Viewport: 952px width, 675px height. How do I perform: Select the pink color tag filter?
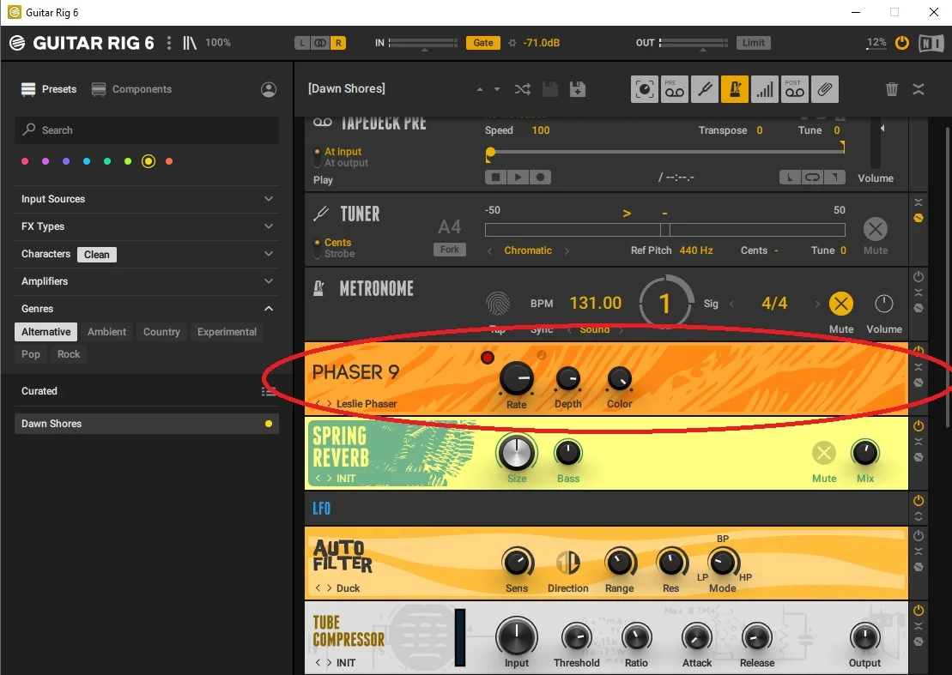click(25, 161)
